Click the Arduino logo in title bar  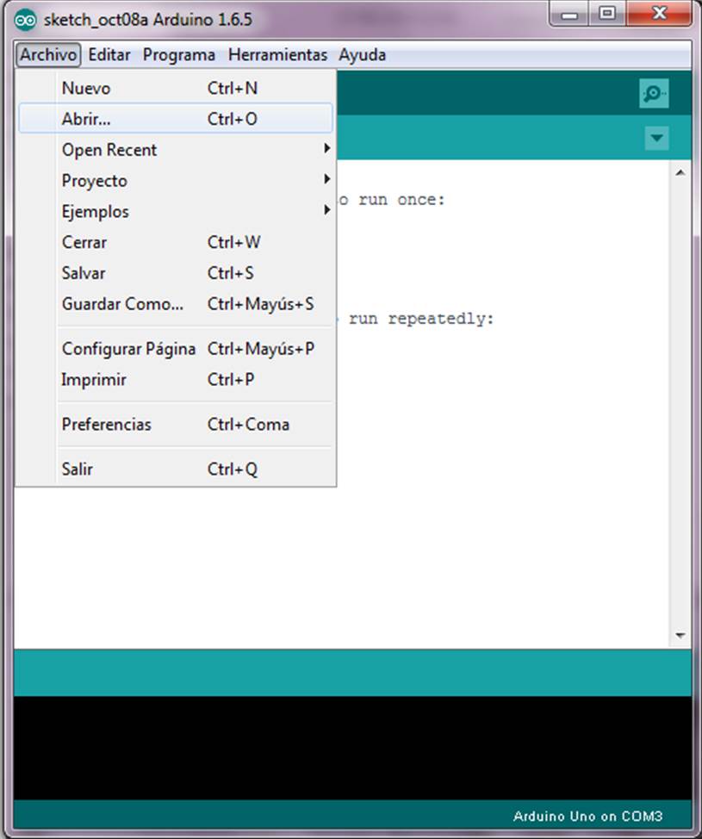(x=25, y=21)
